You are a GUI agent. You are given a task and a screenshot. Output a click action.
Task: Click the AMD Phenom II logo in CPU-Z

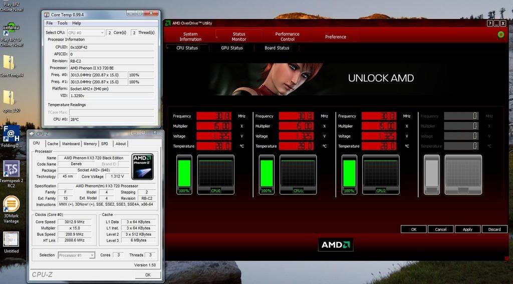coord(142,166)
